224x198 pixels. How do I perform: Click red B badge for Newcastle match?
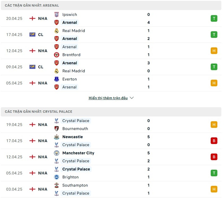coord(214,141)
